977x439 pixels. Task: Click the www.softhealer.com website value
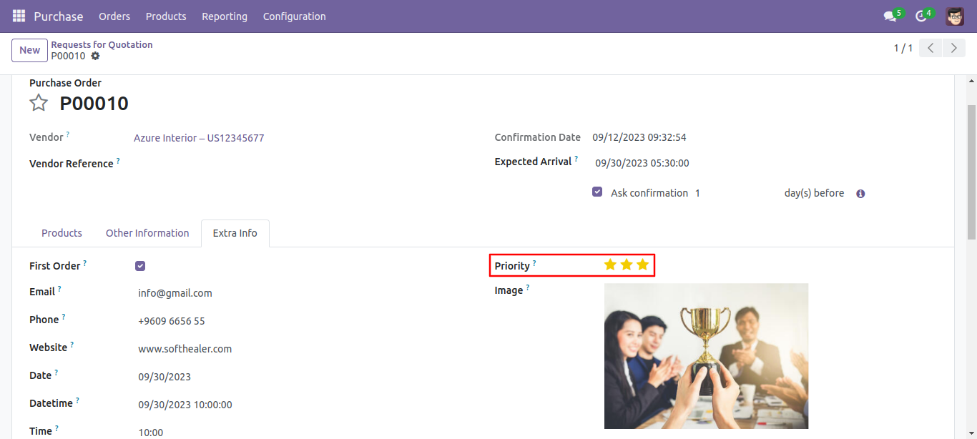(x=185, y=349)
